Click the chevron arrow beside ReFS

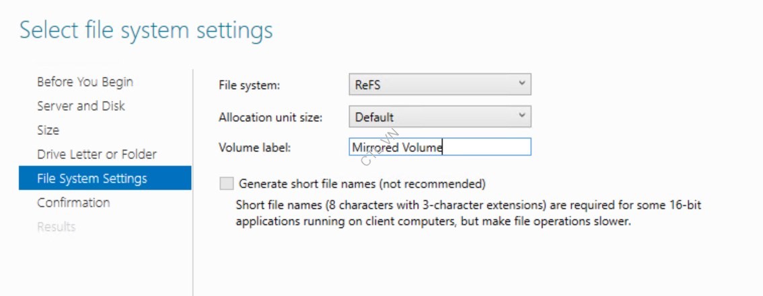pos(521,84)
